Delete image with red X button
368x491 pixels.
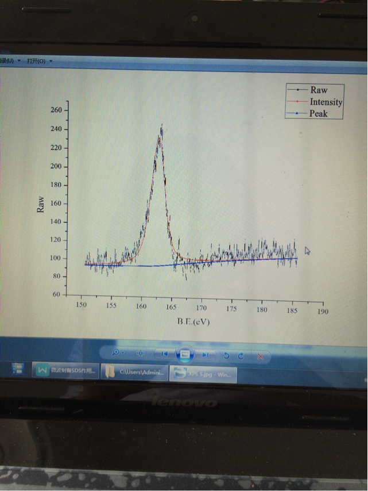[260, 356]
